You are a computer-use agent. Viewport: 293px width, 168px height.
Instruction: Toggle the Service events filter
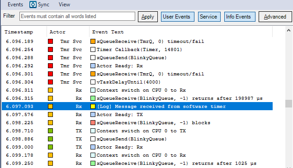pos(209,17)
